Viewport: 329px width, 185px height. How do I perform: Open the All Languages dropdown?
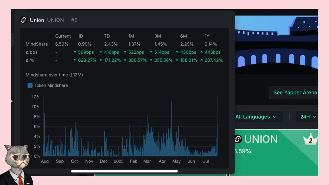tap(256, 117)
